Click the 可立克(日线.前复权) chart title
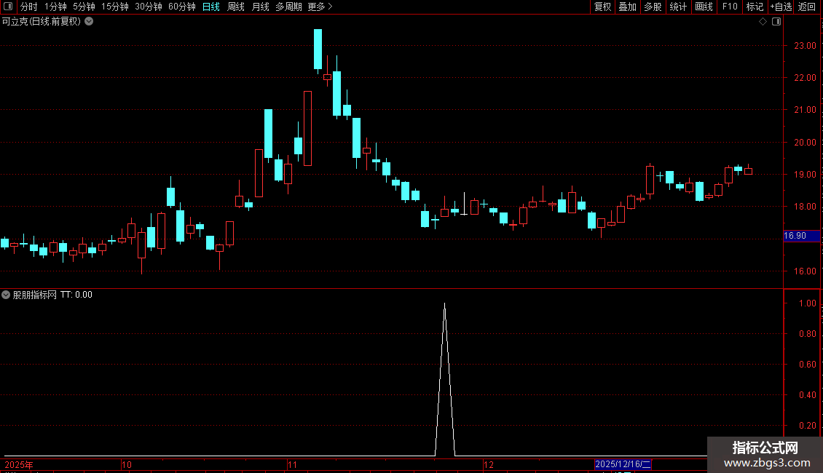The width and height of the screenshot is (823, 473). pyautogui.click(x=42, y=22)
